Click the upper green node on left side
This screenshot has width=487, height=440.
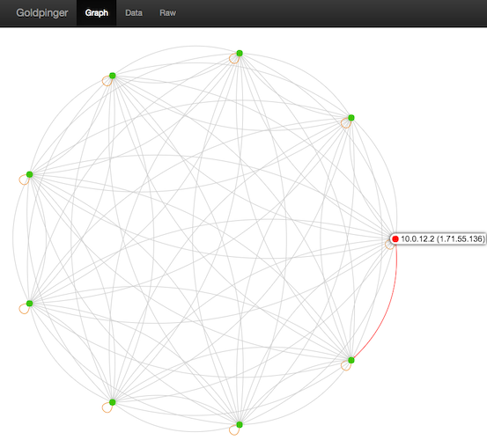coord(30,174)
